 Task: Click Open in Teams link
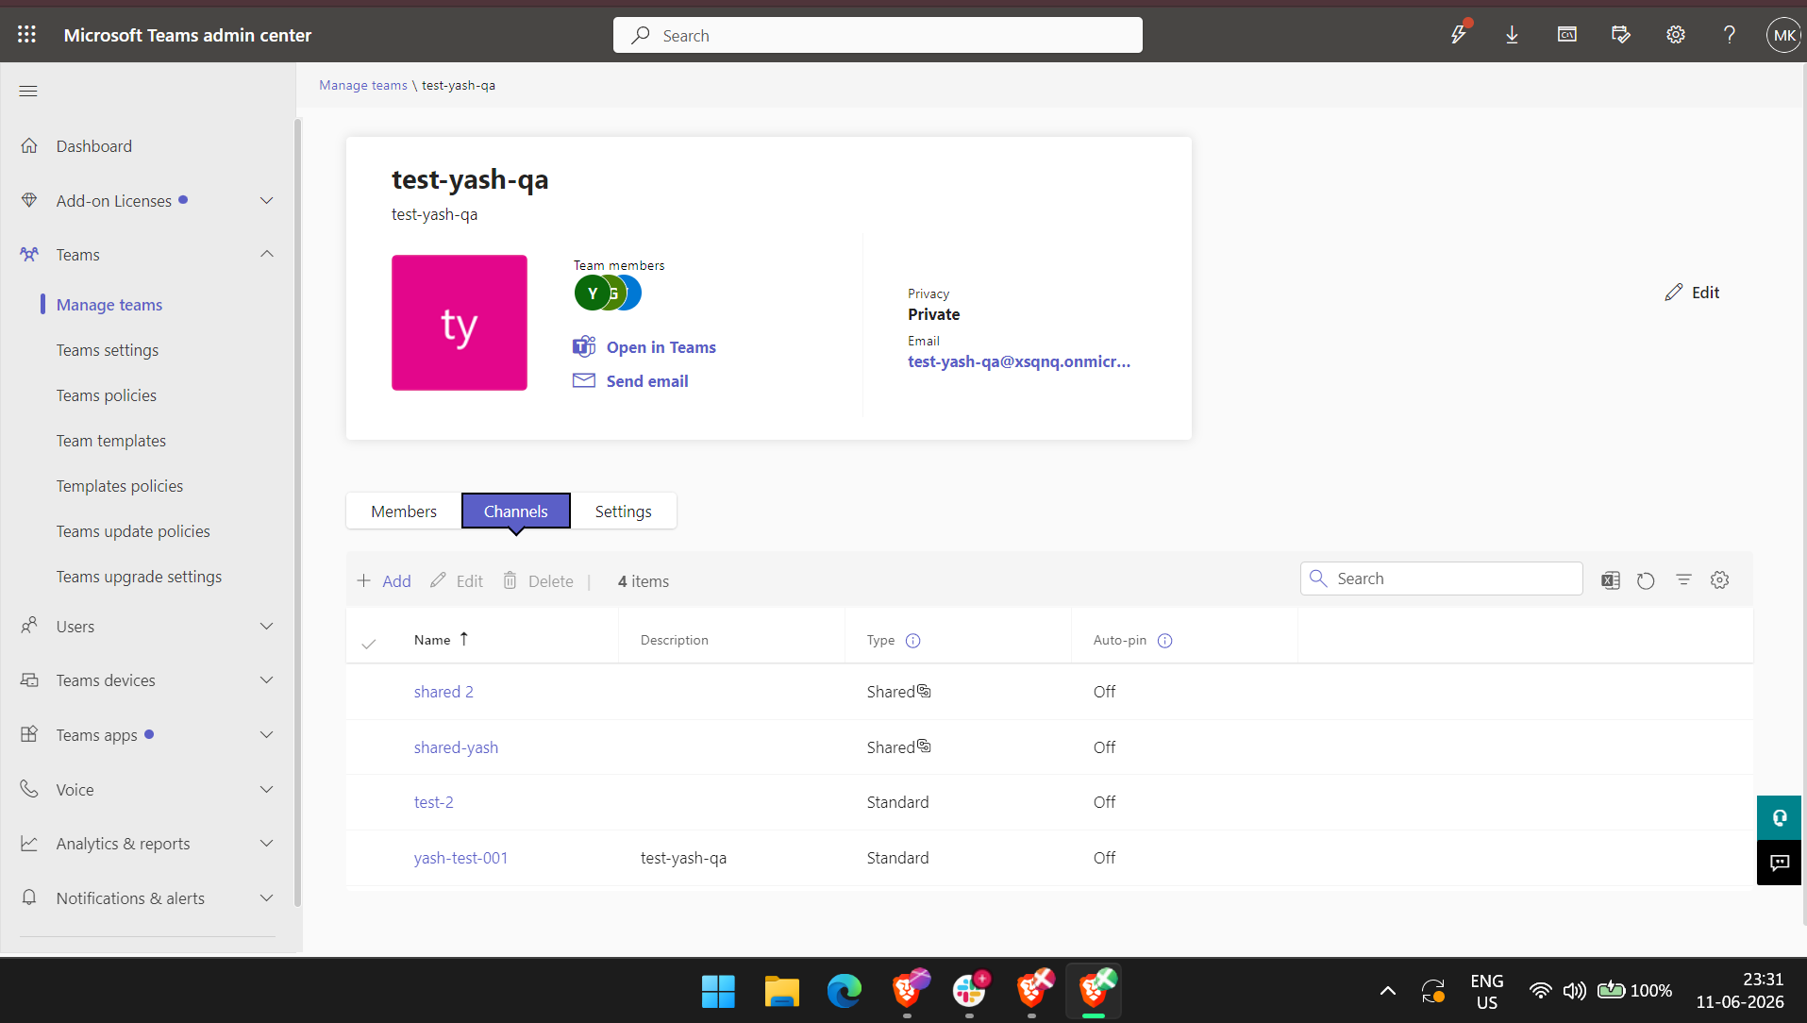[x=661, y=347]
